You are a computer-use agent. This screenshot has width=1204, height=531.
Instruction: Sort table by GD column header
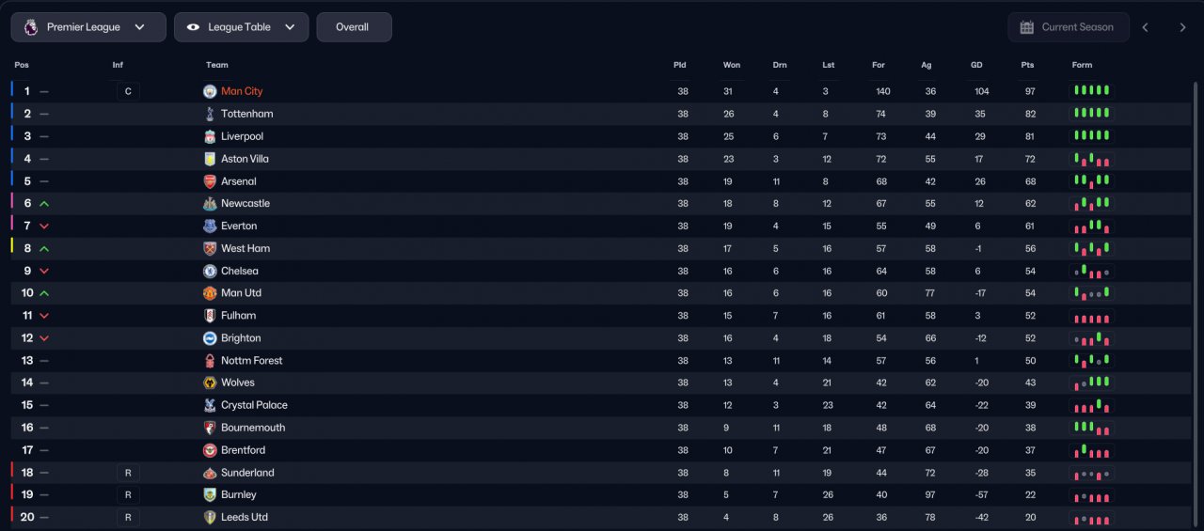[976, 65]
